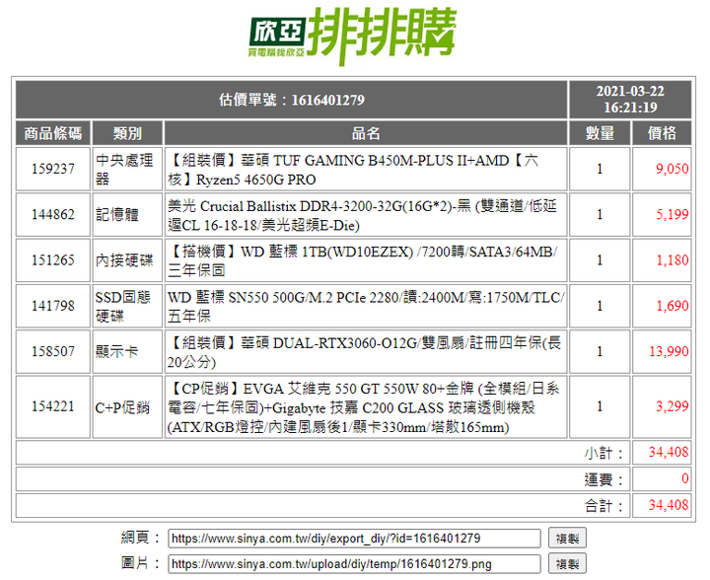Copy the 網頁 URL with its 複製 button
The image size is (710, 580).
click(x=567, y=539)
